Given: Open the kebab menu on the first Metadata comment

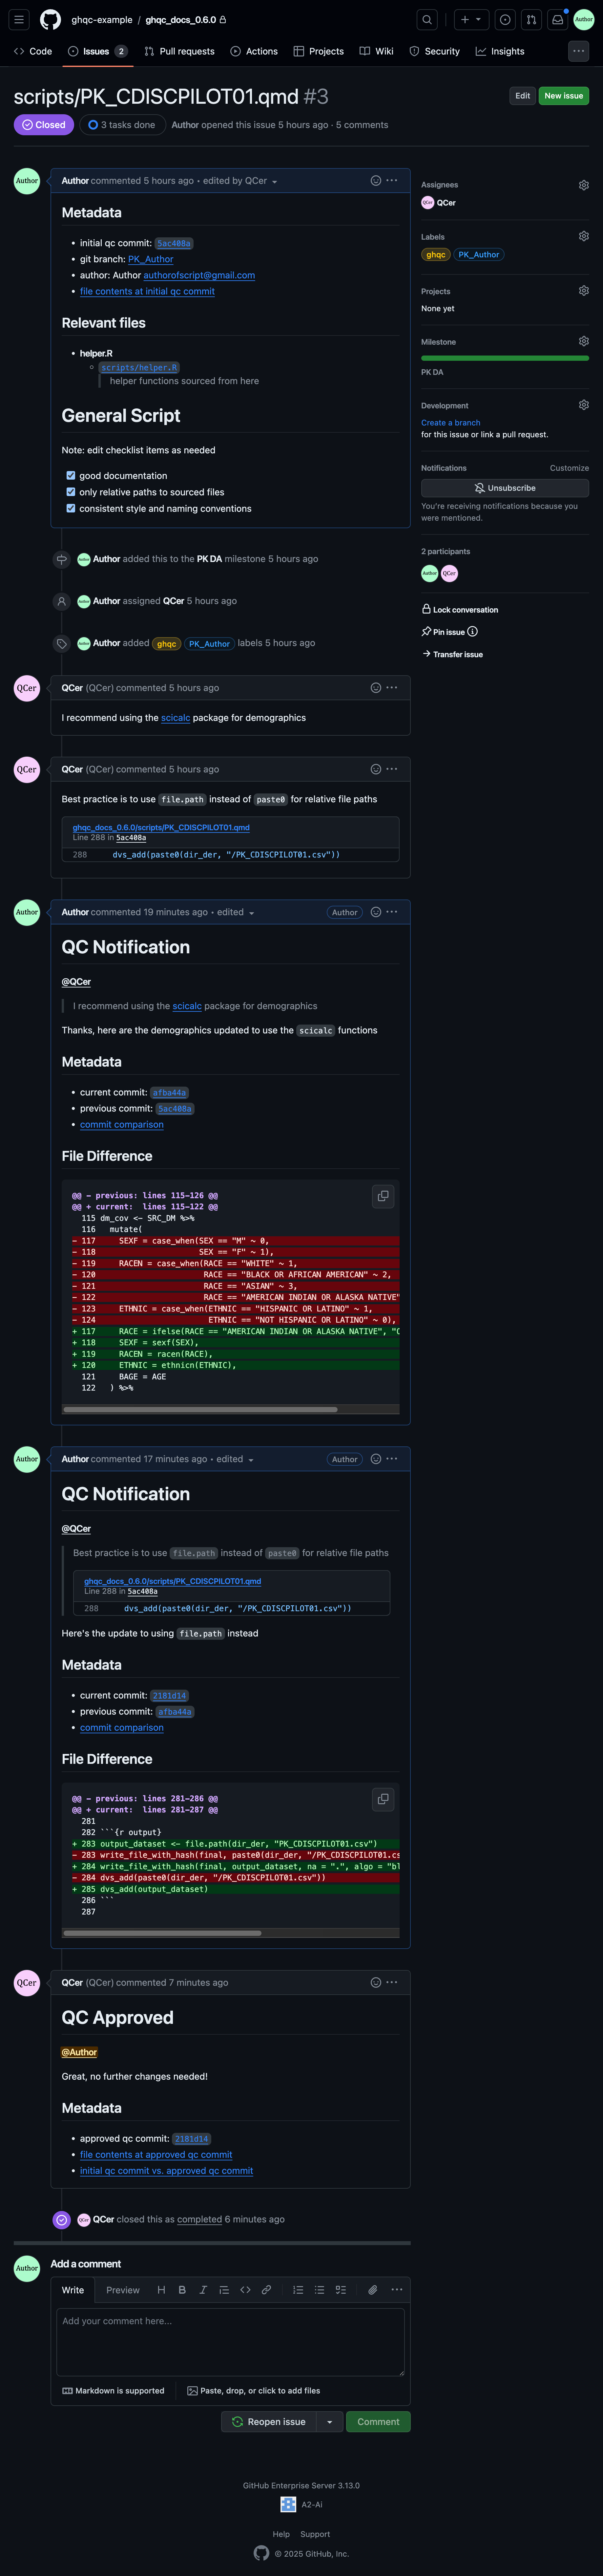Looking at the screenshot, I should coord(392,181).
